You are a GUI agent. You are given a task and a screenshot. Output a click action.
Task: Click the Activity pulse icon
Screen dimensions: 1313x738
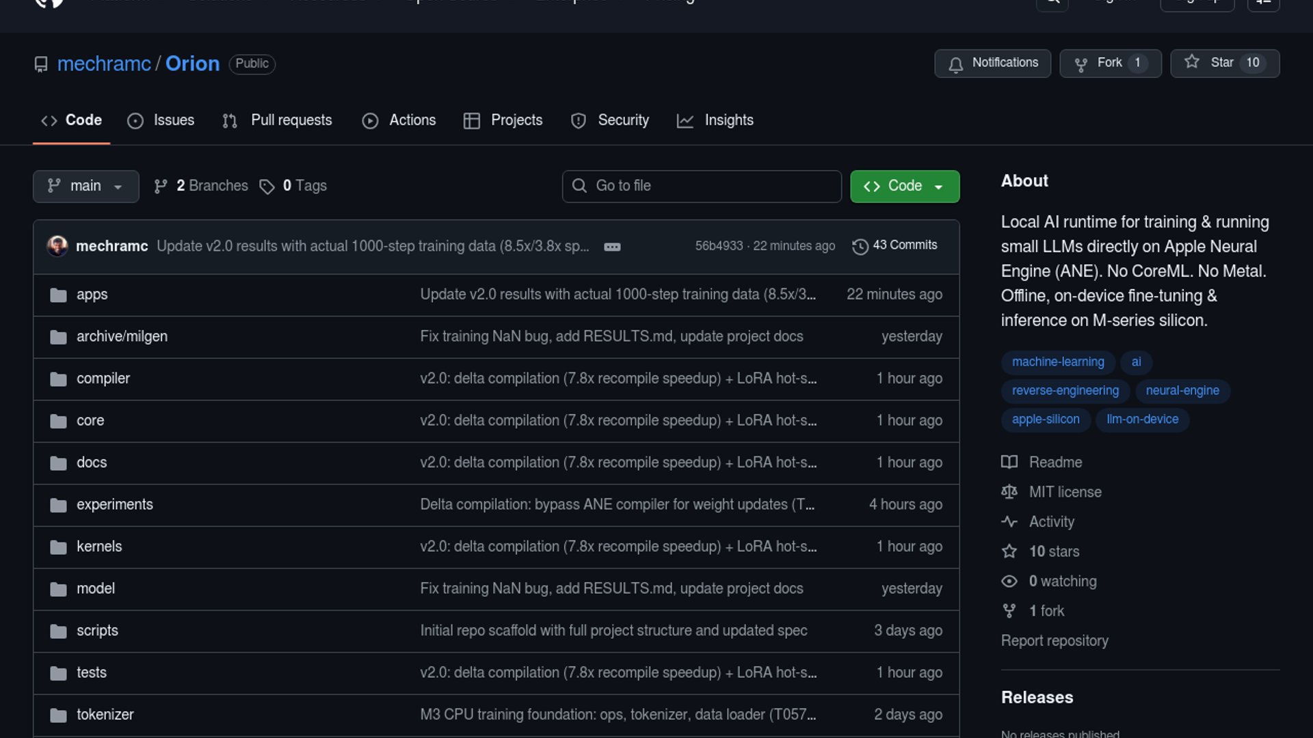(x=1009, y=522)
